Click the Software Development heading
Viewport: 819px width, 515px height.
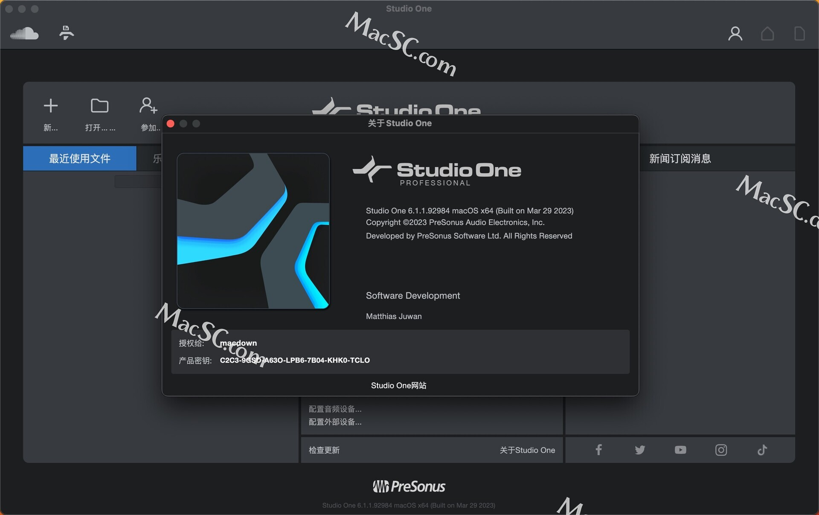pyautogui.click(x=413, y=296)
